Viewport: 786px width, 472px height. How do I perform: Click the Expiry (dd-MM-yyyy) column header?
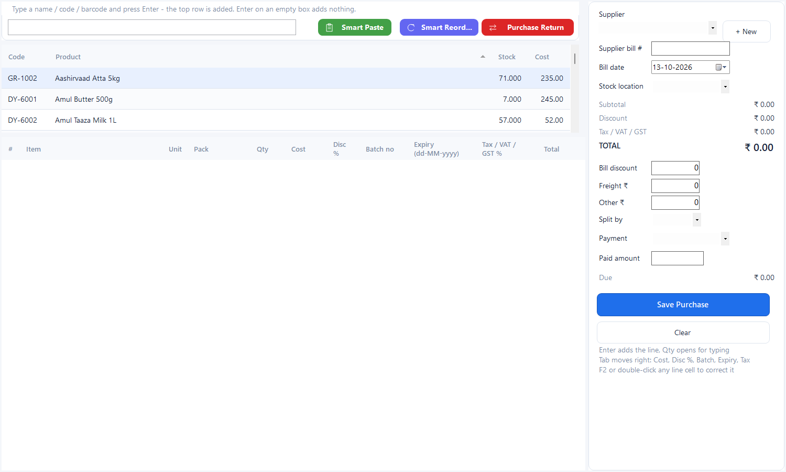[436, 149]
